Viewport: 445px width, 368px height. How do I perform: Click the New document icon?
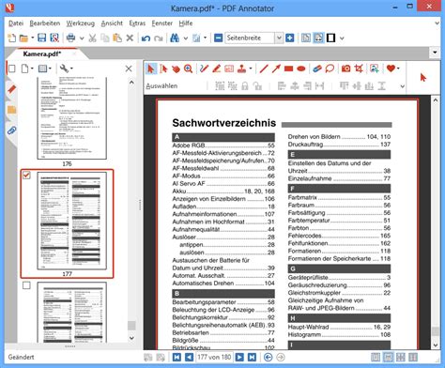[11, 38]
